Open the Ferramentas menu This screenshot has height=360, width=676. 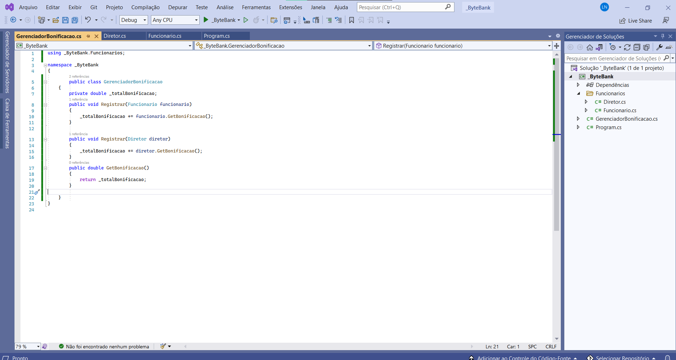[x=256, y=7]
